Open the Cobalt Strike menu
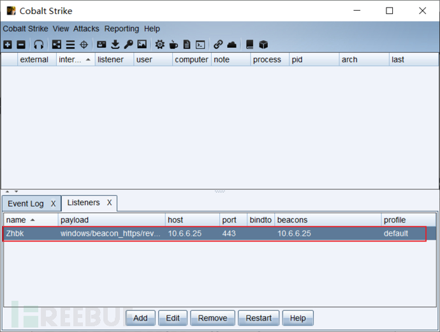Screen dimensions: 440x332 (26, 29)
